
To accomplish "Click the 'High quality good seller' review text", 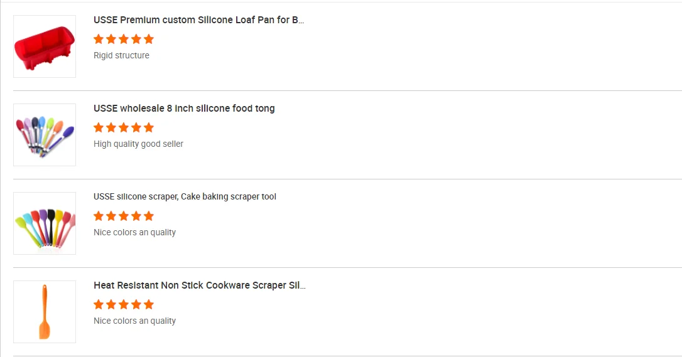I will (x=138, y=144).
